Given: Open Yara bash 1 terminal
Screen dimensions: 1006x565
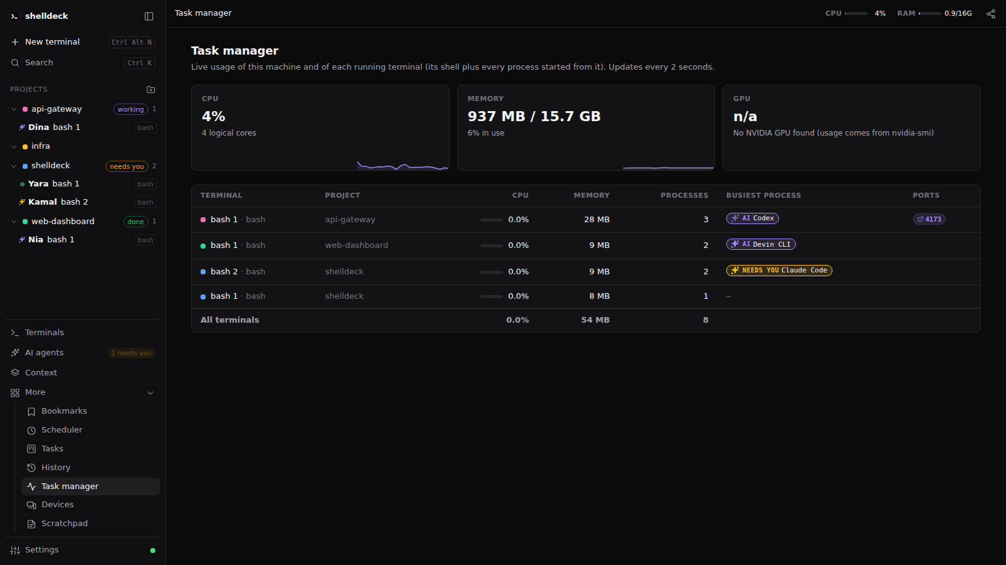Looking at the screenshot, I should point(87,184).
